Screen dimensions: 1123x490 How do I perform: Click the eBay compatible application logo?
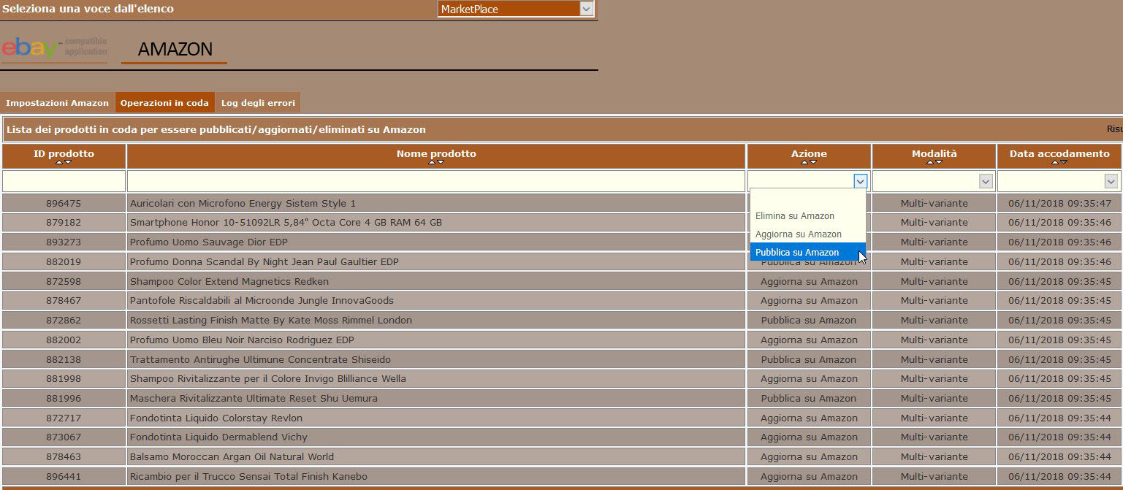click(x=54, y=48)
